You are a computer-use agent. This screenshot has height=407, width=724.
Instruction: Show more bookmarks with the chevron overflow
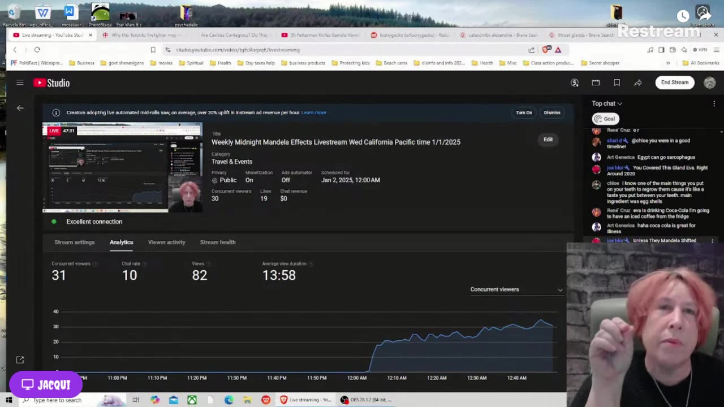(x=668, y=63)
